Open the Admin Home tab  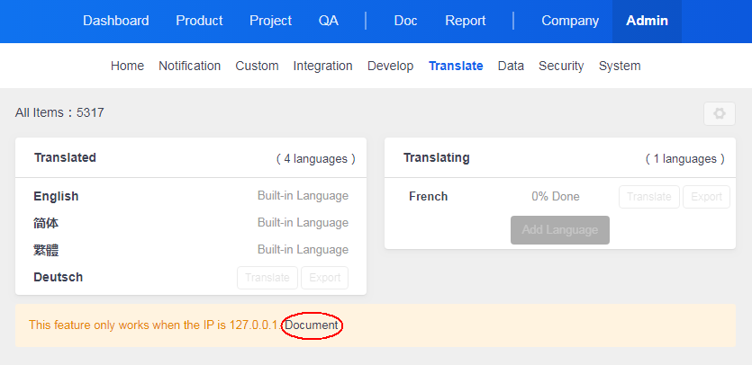tap(127, 66)
